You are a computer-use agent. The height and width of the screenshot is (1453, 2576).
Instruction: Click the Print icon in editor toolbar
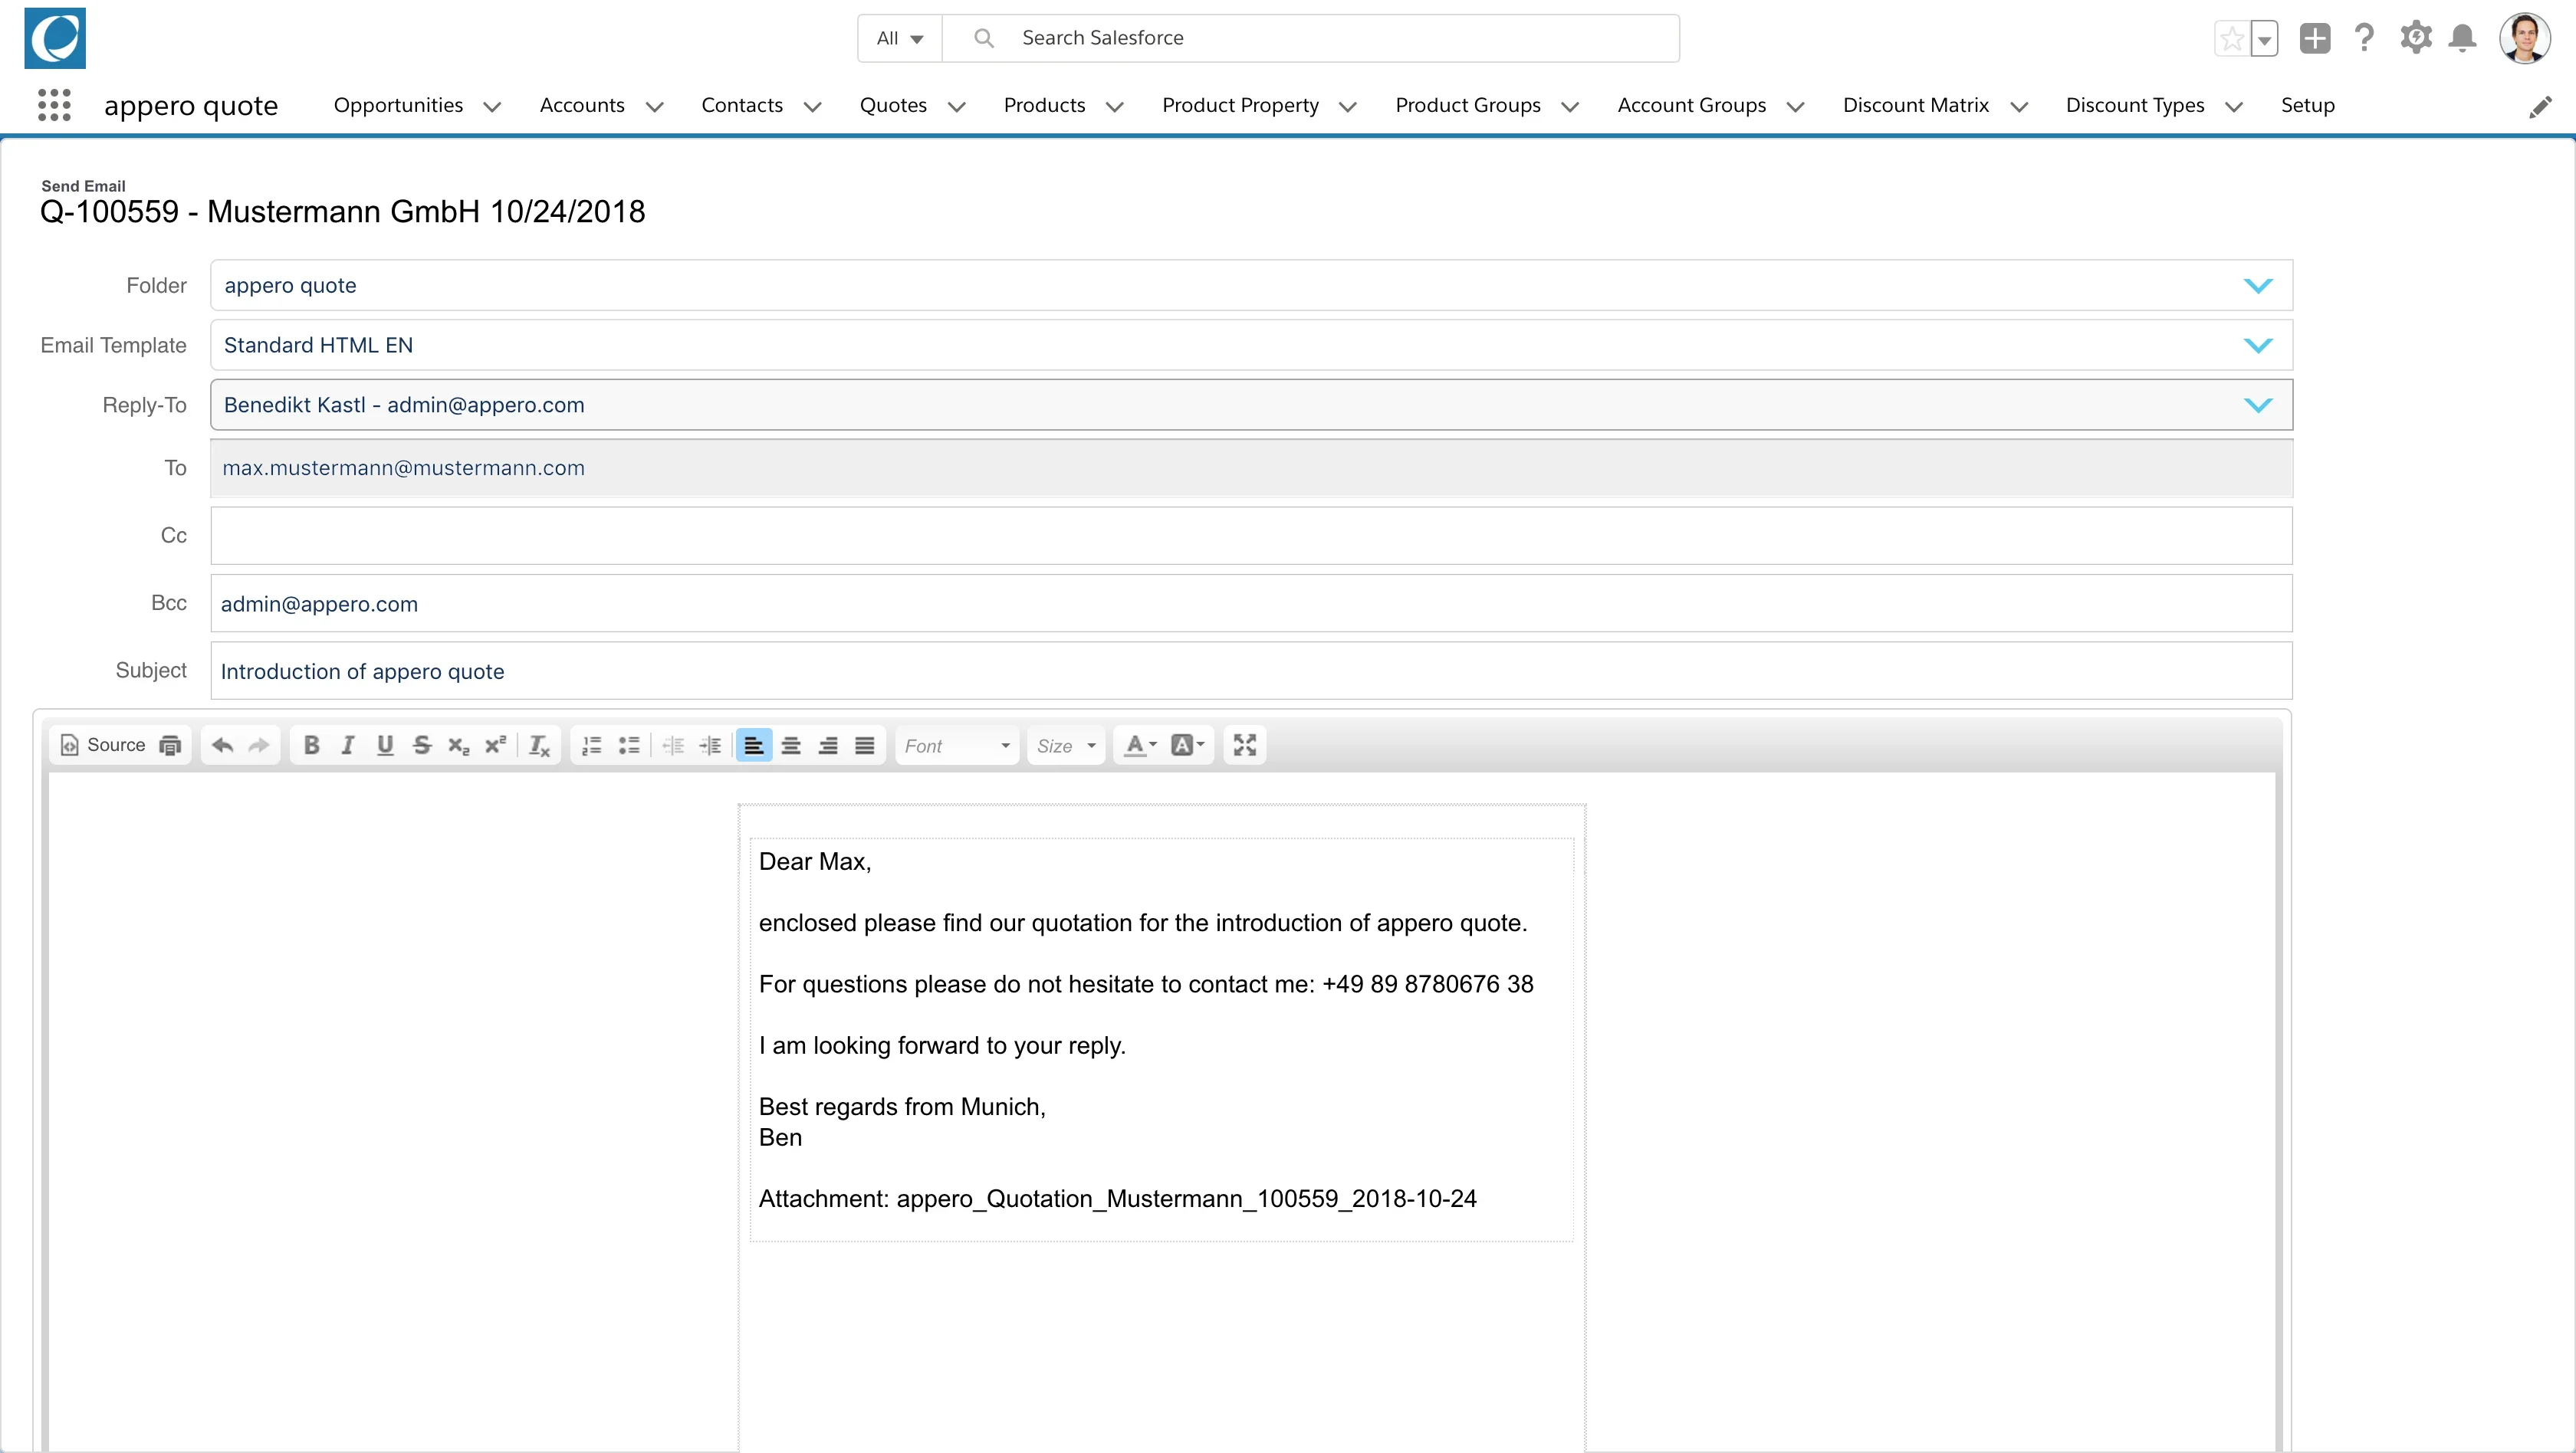[x=170, y=744]
